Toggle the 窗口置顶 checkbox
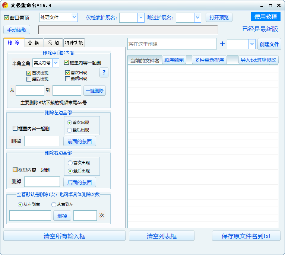This screenshot has width=285, height=255. coord(7,18)
